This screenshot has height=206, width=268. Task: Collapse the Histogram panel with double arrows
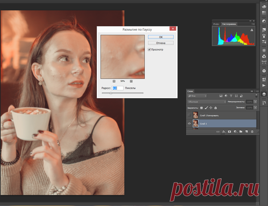[x=251, y=21]
